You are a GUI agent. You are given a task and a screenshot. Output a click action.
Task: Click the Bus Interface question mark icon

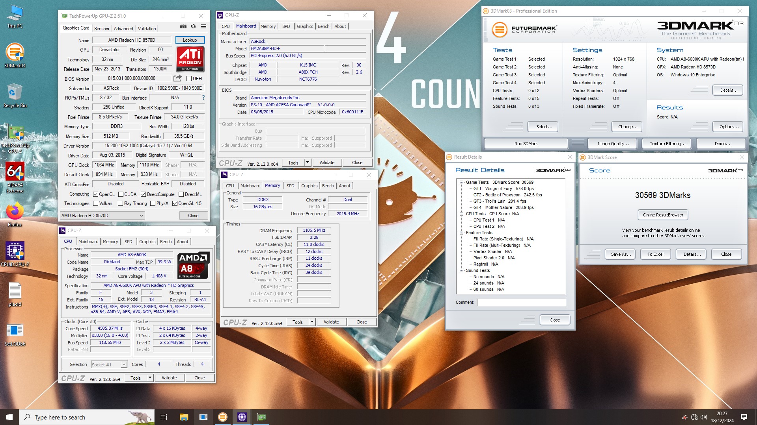[203, 98]
